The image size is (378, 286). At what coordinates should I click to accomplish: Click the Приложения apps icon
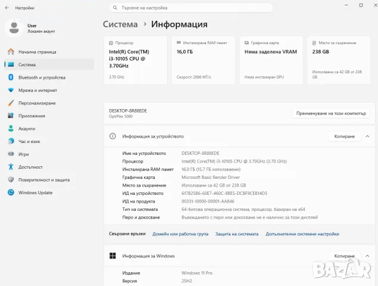(11, 116)
